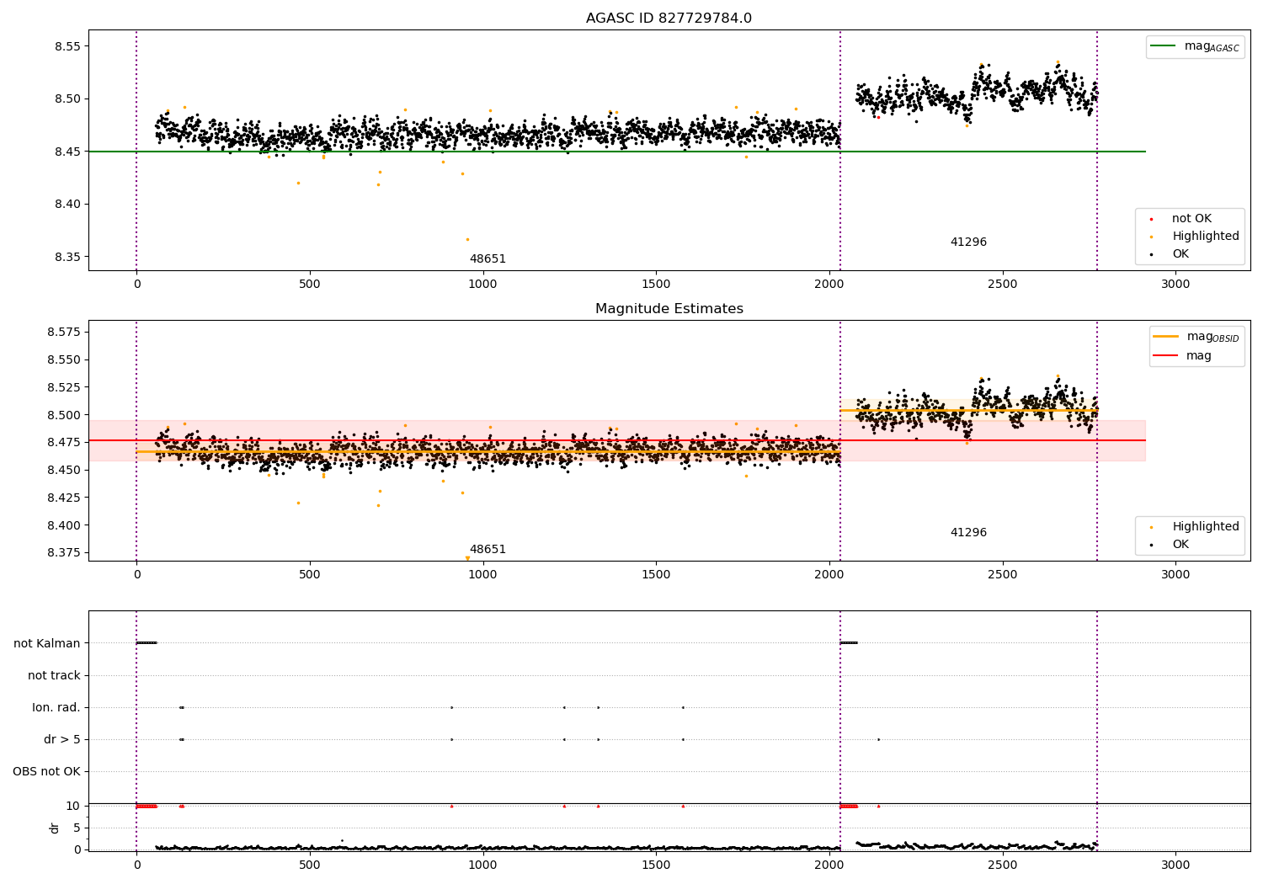Click the 'OBS not OK' axis label

pyautogui.click(x=46, y=771)
